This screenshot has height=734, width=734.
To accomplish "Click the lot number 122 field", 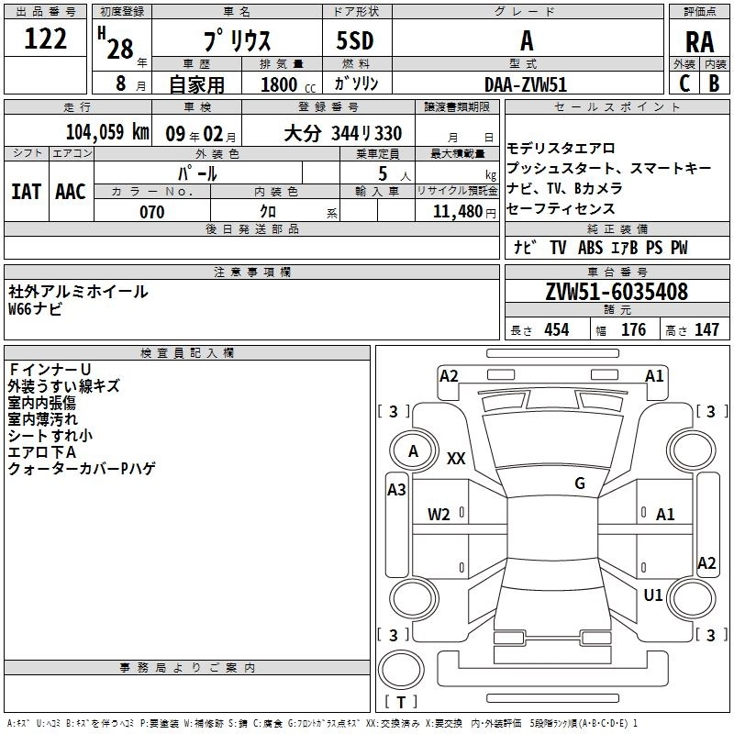I will coord(45,39).
